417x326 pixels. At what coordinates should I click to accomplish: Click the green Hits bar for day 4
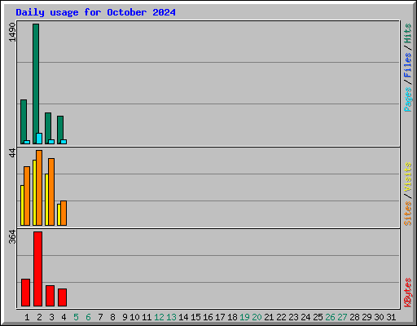[x=60, y=130]
